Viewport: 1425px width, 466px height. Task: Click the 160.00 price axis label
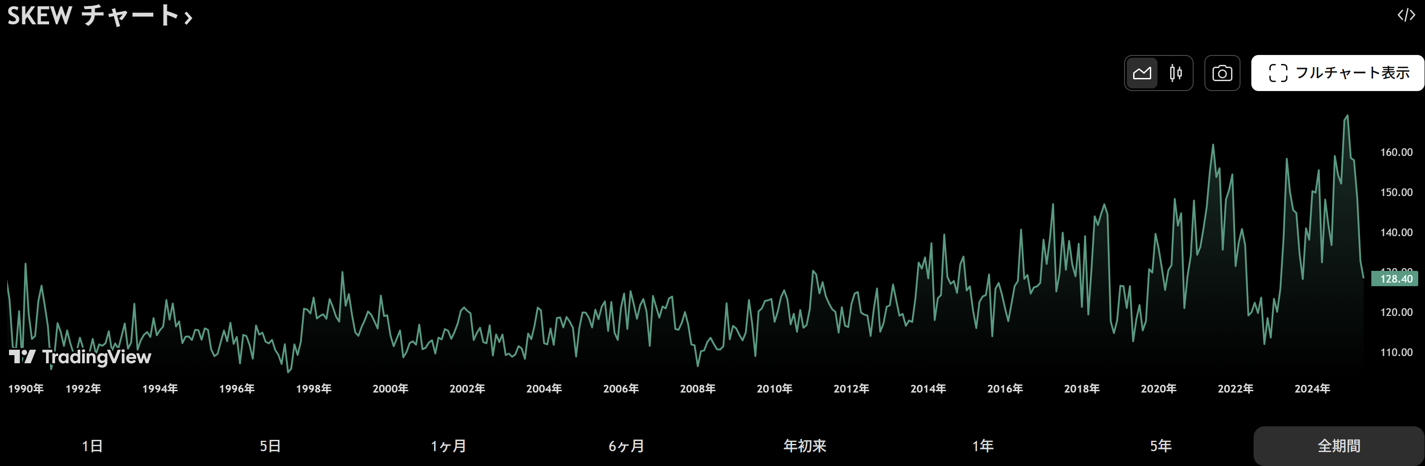[1396, 152]
